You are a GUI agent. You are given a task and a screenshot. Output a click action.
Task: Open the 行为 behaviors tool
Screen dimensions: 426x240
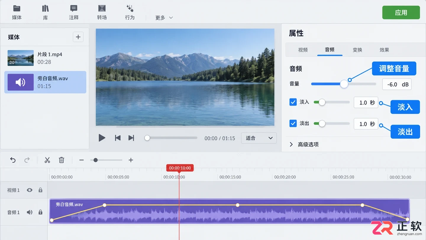coord(130,12)
